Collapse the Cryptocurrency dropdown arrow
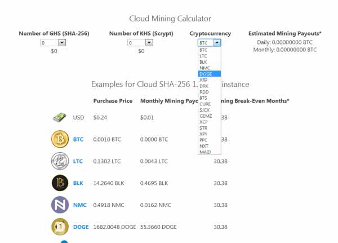 pos(217,42)
